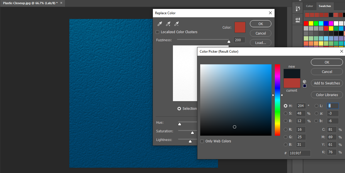
Task: Open the History panel icon
Action: pyautogui.click(x=297, y=9)
